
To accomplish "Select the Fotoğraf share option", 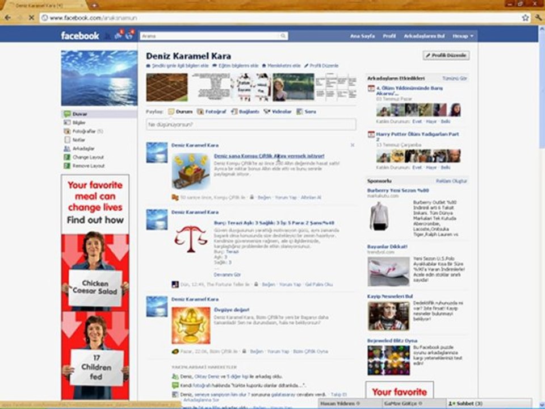I will pyautogui.click(x=212, y=112).
